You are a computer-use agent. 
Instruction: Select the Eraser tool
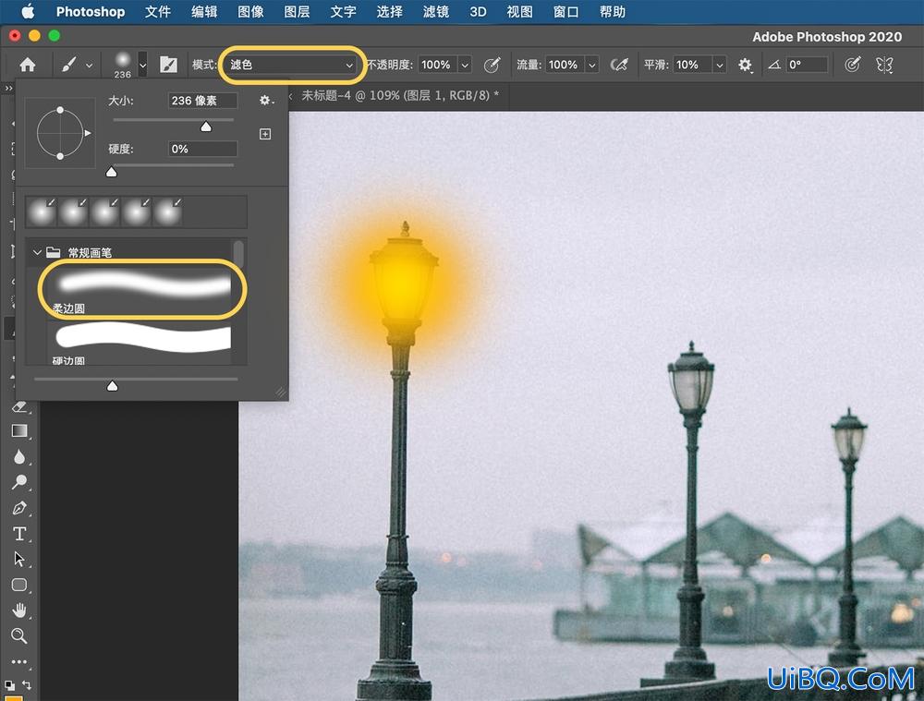coord(19,406)
